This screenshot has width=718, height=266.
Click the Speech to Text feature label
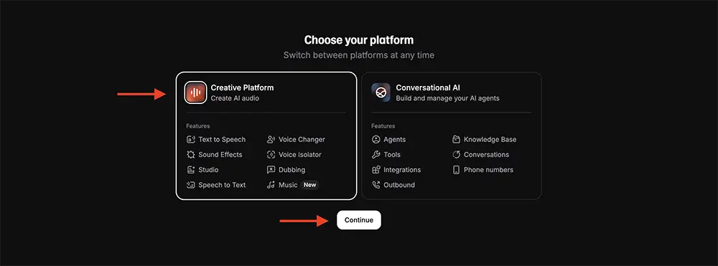click(222, 185)
